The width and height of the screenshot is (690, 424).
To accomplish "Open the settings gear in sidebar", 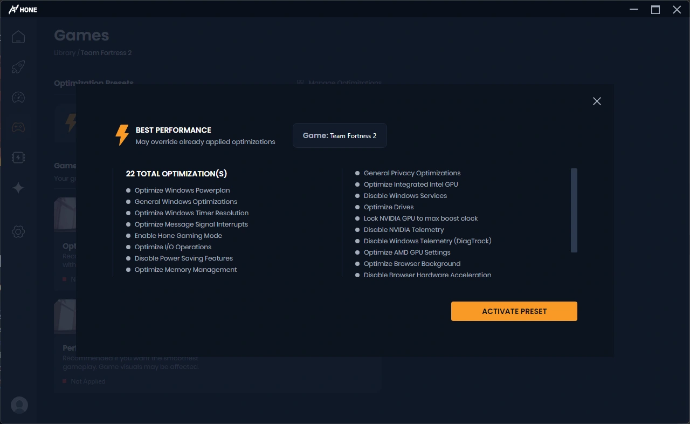I will 18,232.
